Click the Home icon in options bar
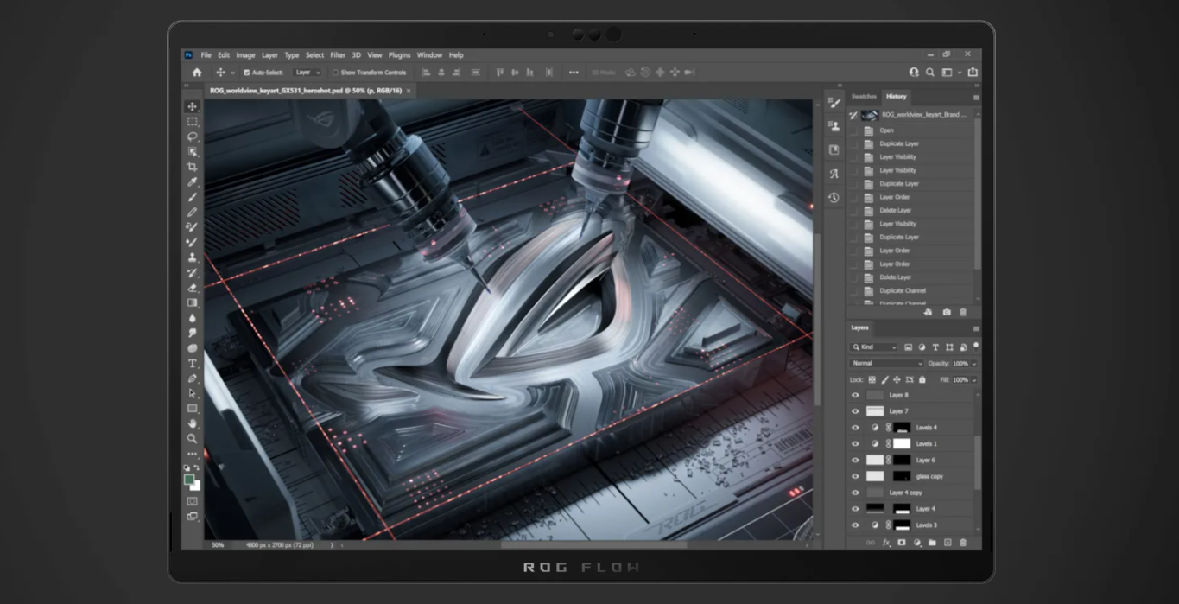Image resolution: width=1179 pixels, height=604 pixels. pos(197,73)
